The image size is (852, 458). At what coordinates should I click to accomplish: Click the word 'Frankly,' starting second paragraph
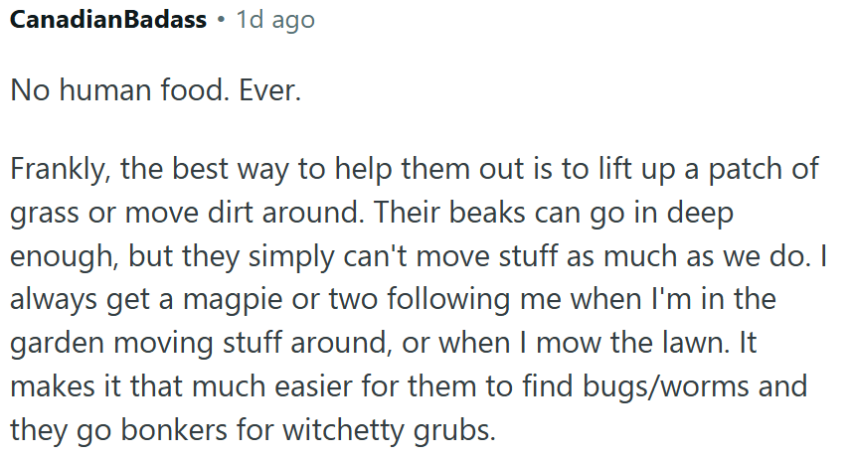pos(61,170)
